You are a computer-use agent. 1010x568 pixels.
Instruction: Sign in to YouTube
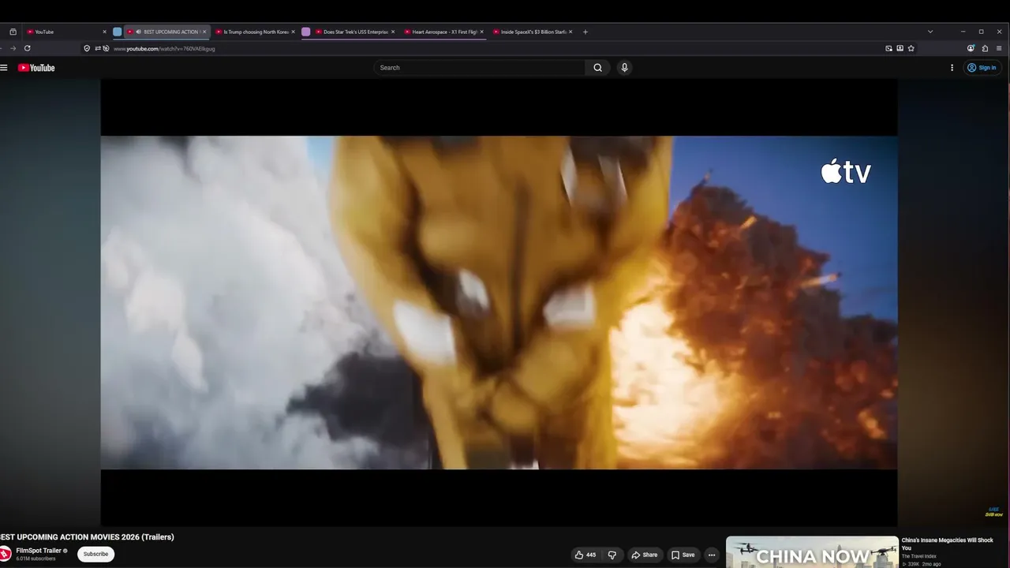(x=982, y=68)
